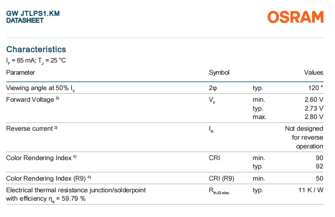Image resolution: width=335 pixels, height=217 pixels.
Task: Select the 2.73 V typical forward voltage
Action: coord(314,108)
